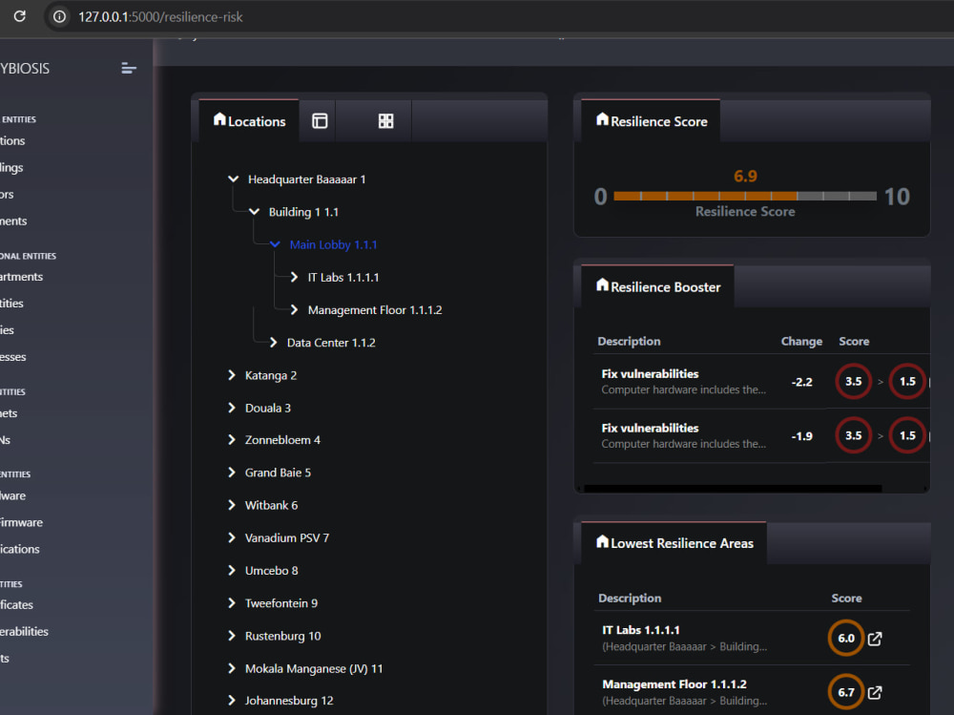Viewport: 954px width, 715px height.
Task: Select Headquarter Baaaaar 1 label
Action: click(x=306, y=179)
